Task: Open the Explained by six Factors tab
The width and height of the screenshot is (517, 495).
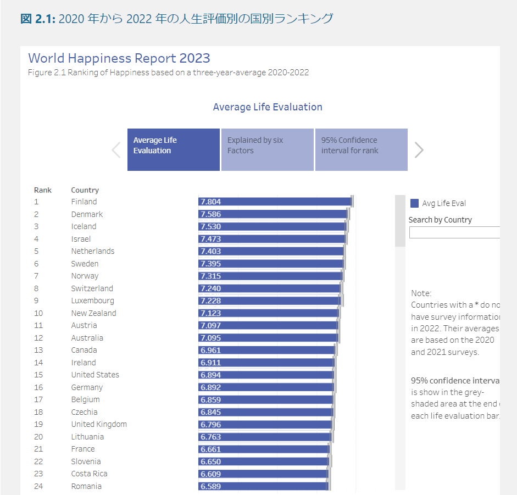Action: 267,150
